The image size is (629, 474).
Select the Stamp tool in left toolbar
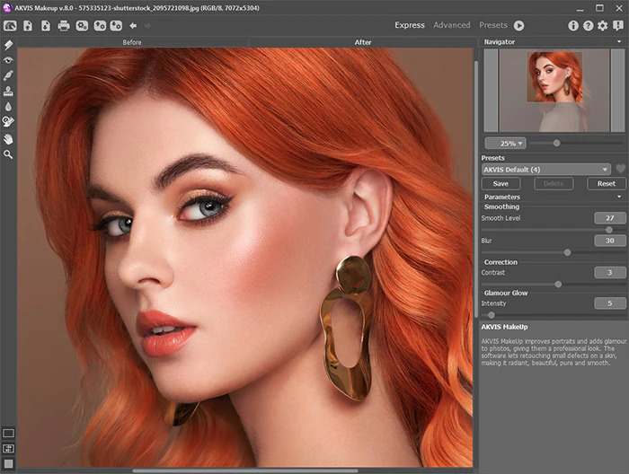click(x=8, y=91)
